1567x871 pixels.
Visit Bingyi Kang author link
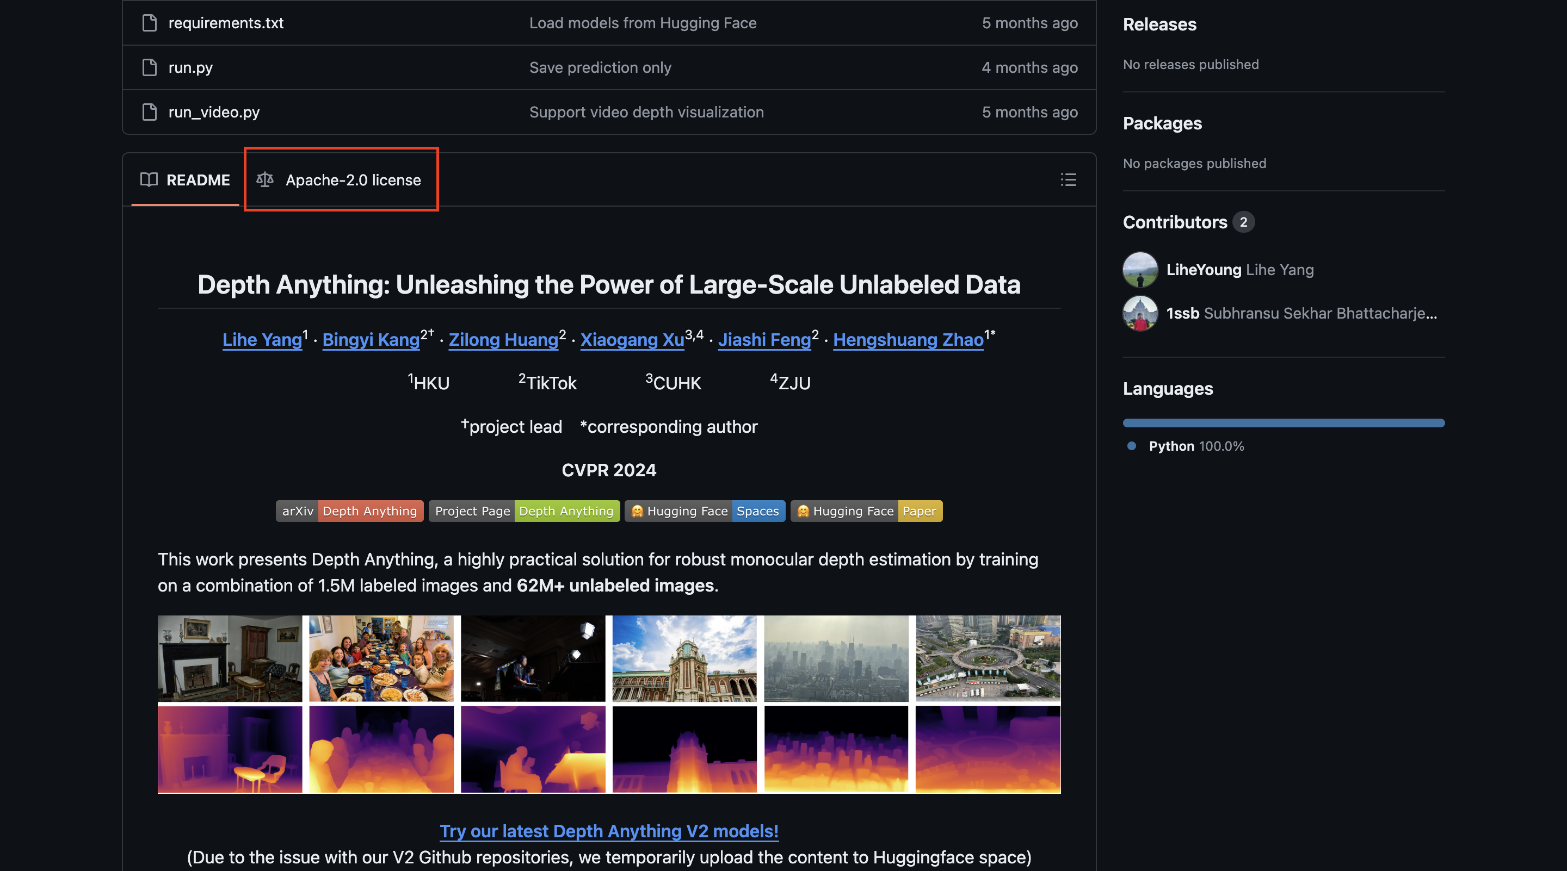click(371, 339)
